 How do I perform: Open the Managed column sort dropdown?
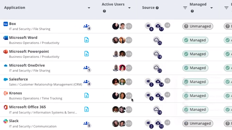click(211, 8)
